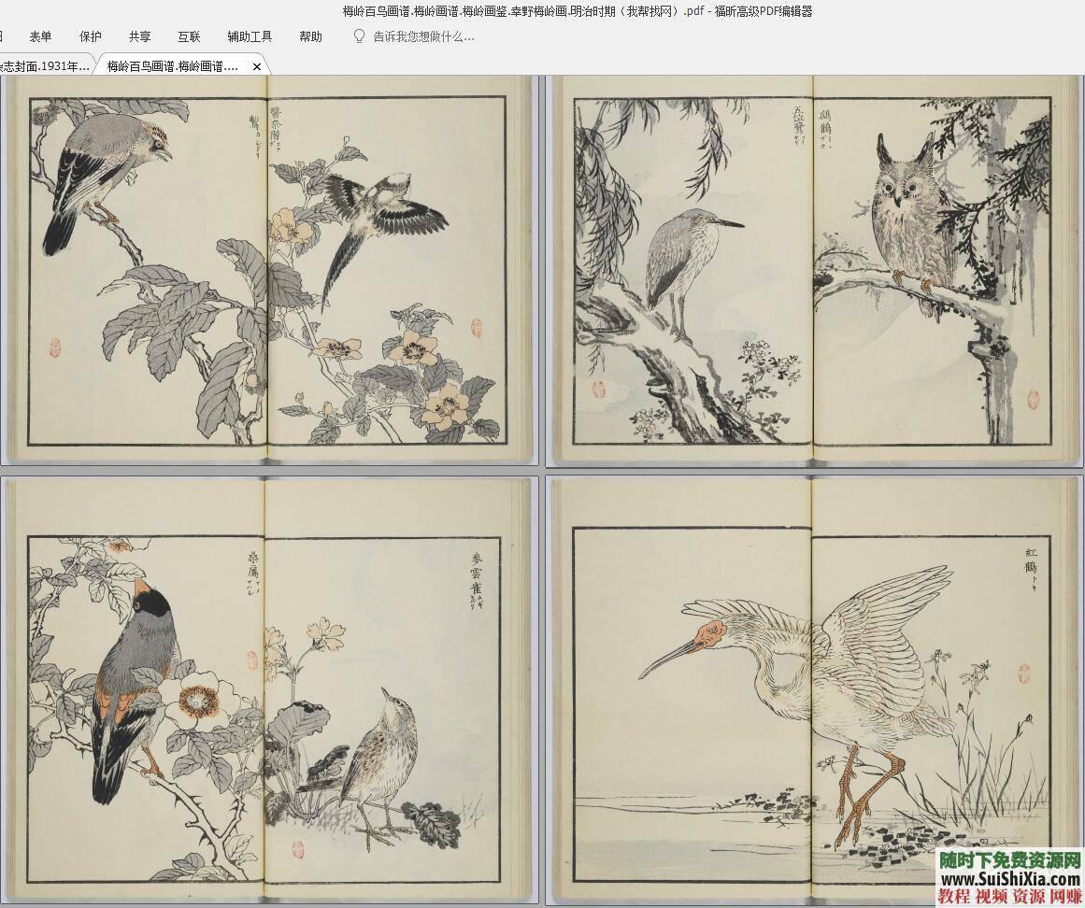Click the lightbulb tell-me icon
1085x908 pixels.
tap(359, 36)
